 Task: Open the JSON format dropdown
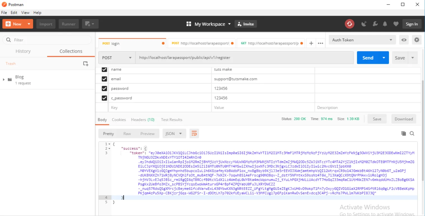[x=174, y=133]
